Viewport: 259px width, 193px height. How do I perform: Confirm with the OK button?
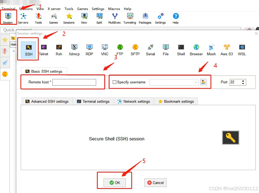pos(115,183)
